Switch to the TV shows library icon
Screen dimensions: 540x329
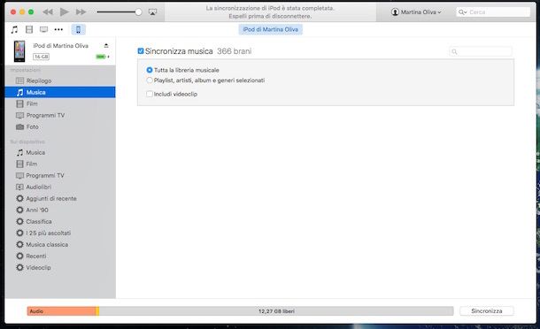tap(43, 29)
